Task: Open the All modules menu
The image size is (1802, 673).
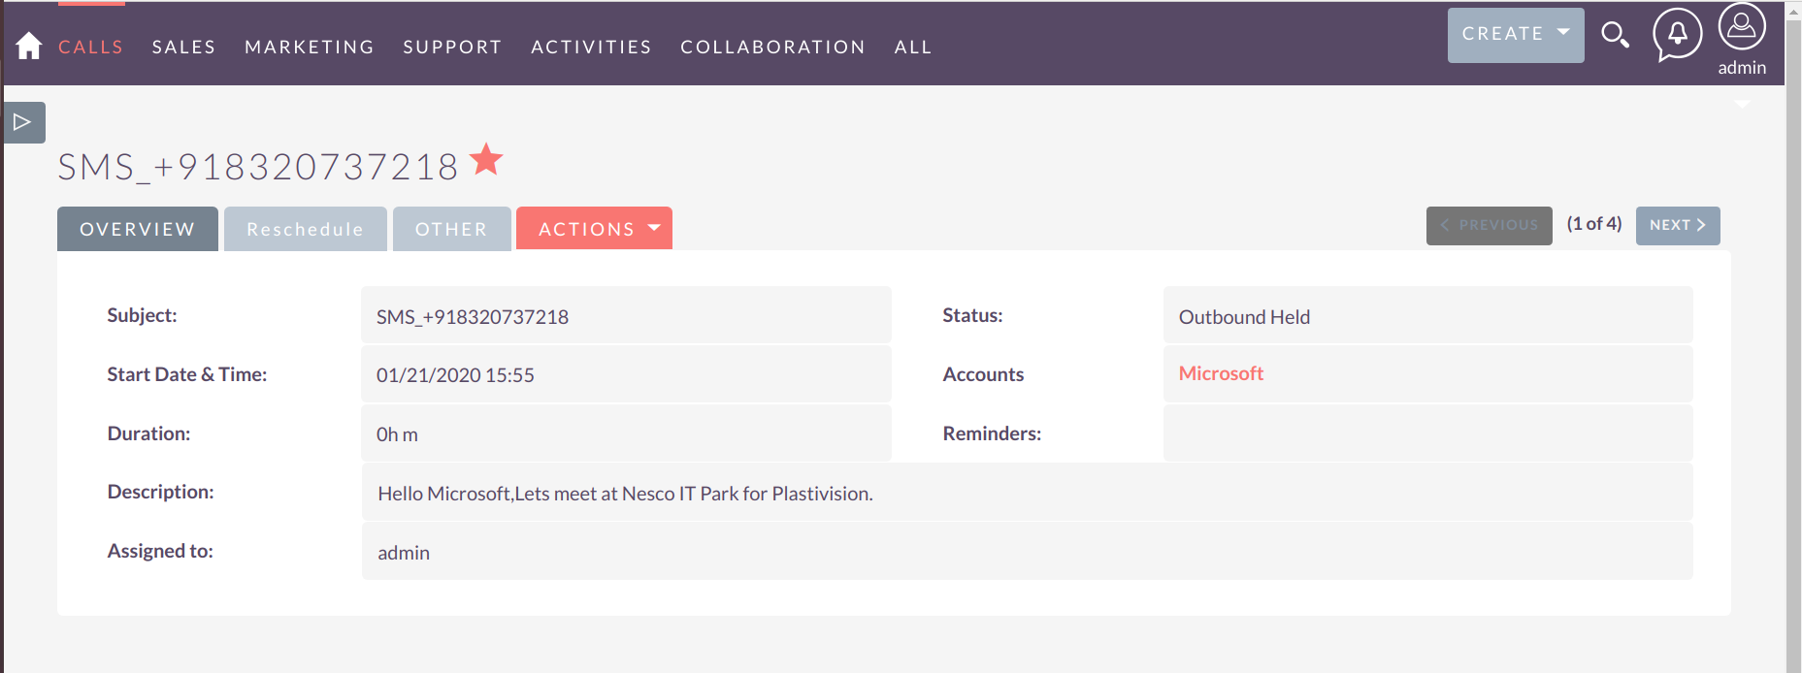Action: (x=912, y=47)
